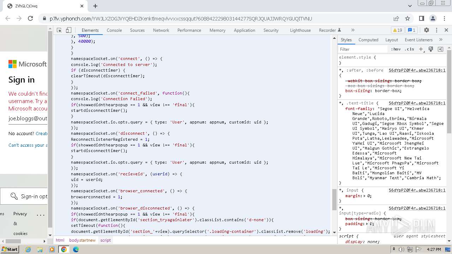Click the site info icon in address bar

point(44,19)
